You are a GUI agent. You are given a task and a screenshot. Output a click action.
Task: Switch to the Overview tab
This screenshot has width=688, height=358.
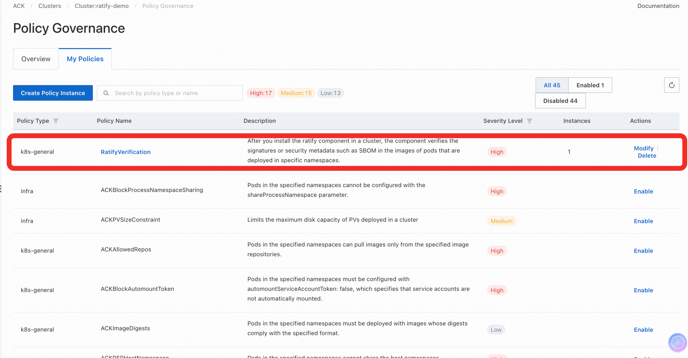[x=36, y=59]
